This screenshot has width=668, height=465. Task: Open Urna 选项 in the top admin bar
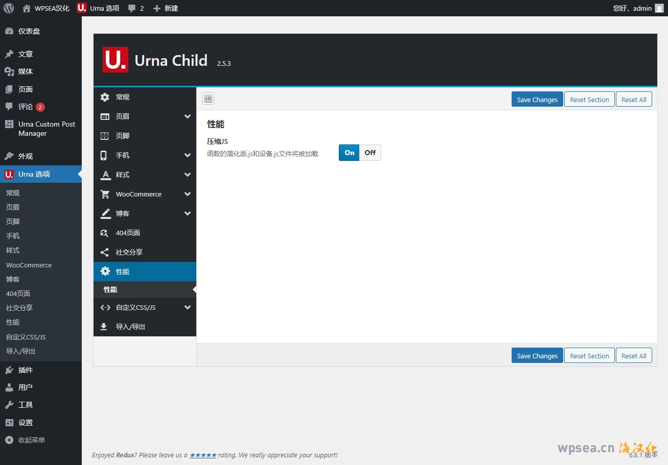click(x=98, y=8)
